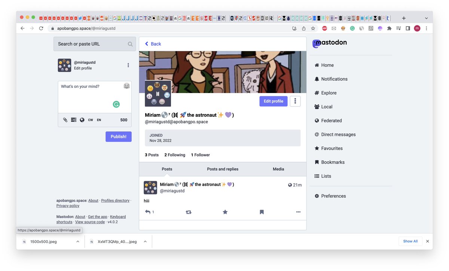This screenshot has width=449, height=271.
Task: Click the search magnifier icon
Action: point(130,44)
